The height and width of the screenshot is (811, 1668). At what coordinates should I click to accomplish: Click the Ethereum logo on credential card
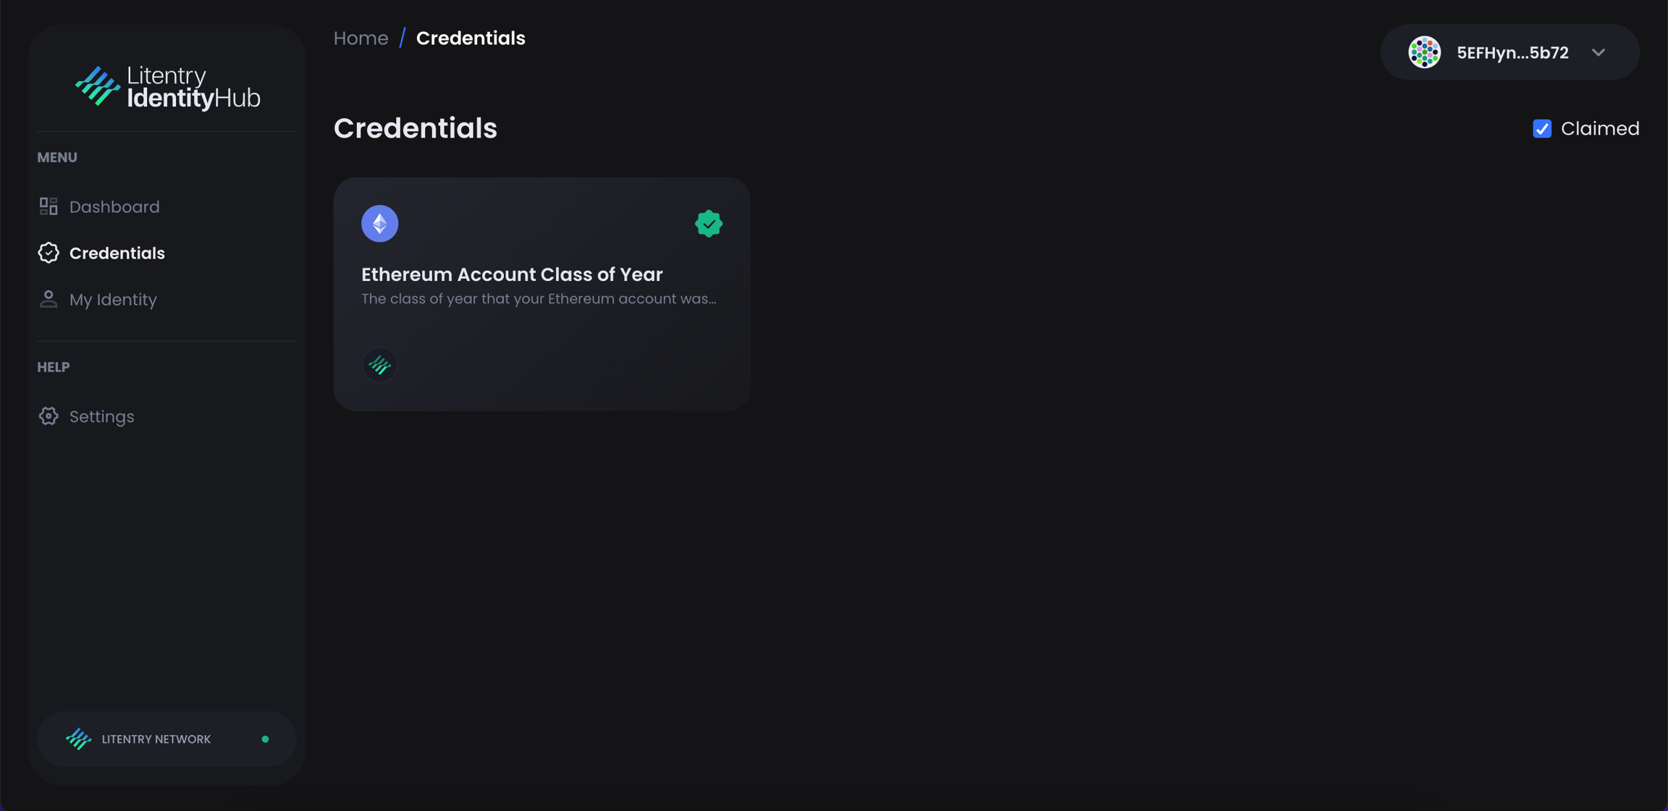click(380, 224)
